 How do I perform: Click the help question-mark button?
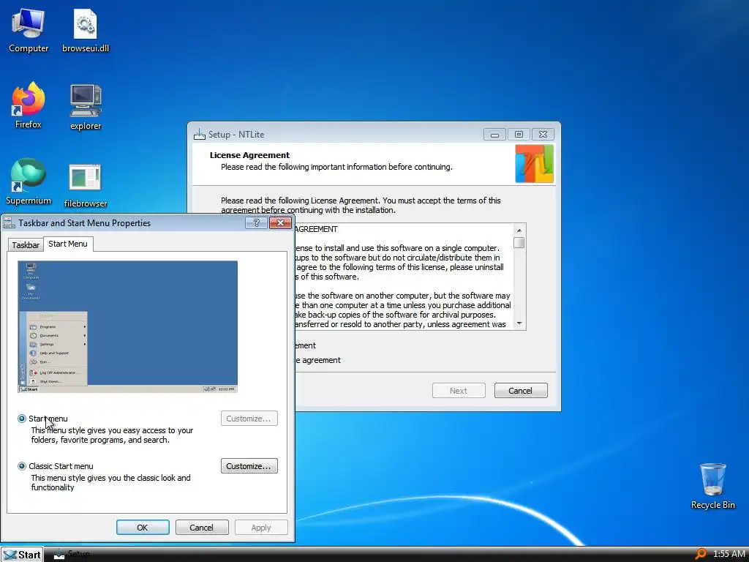(256, 222)
